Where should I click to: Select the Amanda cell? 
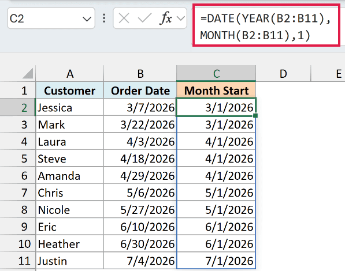tap(70, 175)
